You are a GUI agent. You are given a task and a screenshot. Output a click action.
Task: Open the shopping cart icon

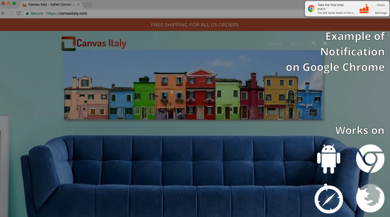tap(325, 44)
